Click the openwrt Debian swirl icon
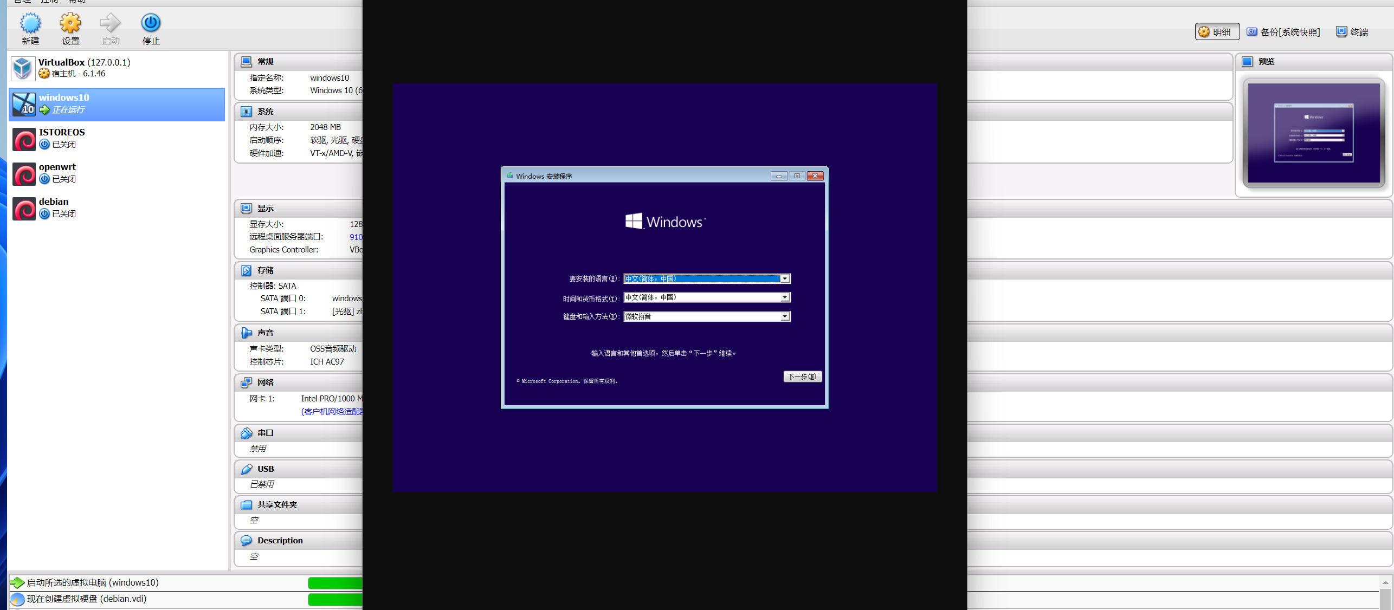 click(24, 174)
